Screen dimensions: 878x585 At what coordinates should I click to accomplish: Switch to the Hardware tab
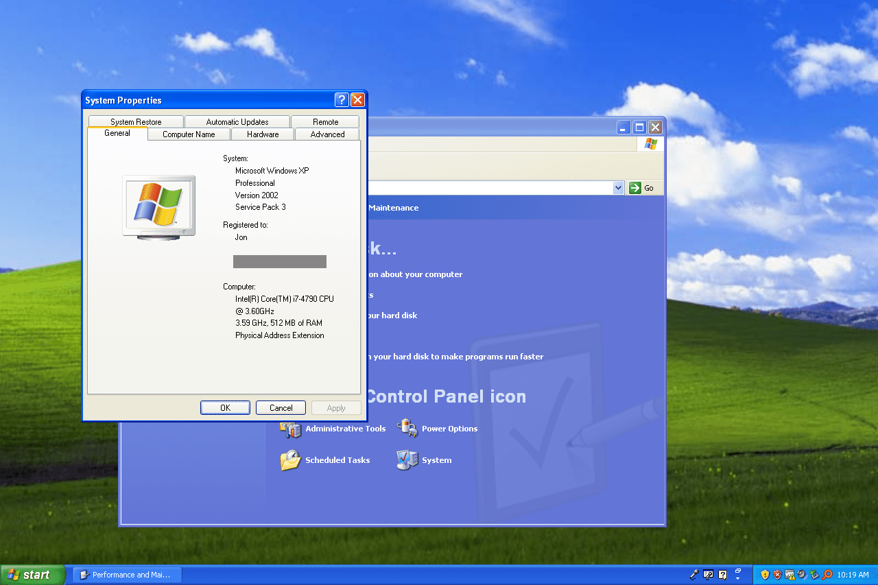(263, 134)
